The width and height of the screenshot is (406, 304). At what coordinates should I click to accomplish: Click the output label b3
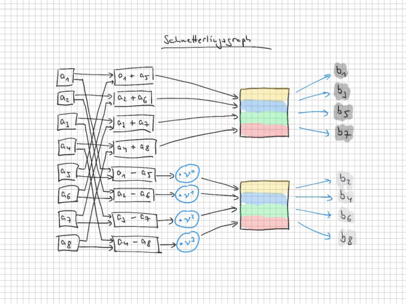pos(342,91)
